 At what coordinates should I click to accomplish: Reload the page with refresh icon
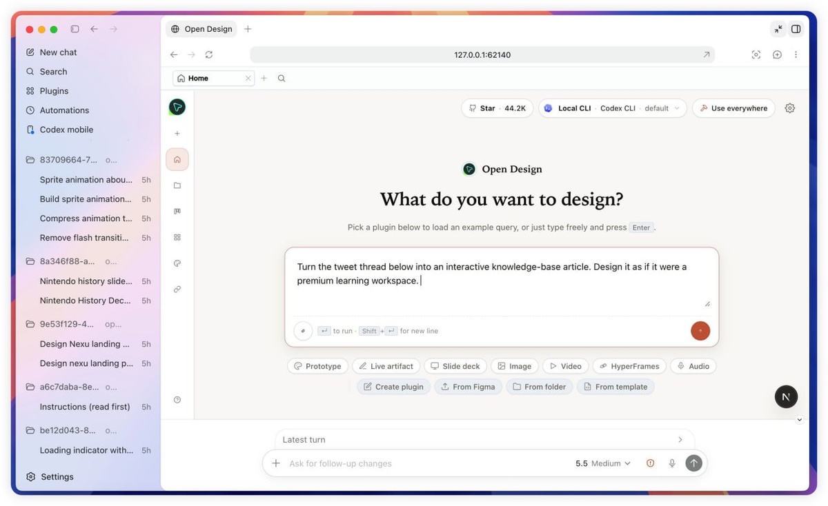209,54
